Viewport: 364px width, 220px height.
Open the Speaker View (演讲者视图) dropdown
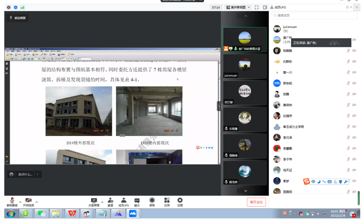237,7
